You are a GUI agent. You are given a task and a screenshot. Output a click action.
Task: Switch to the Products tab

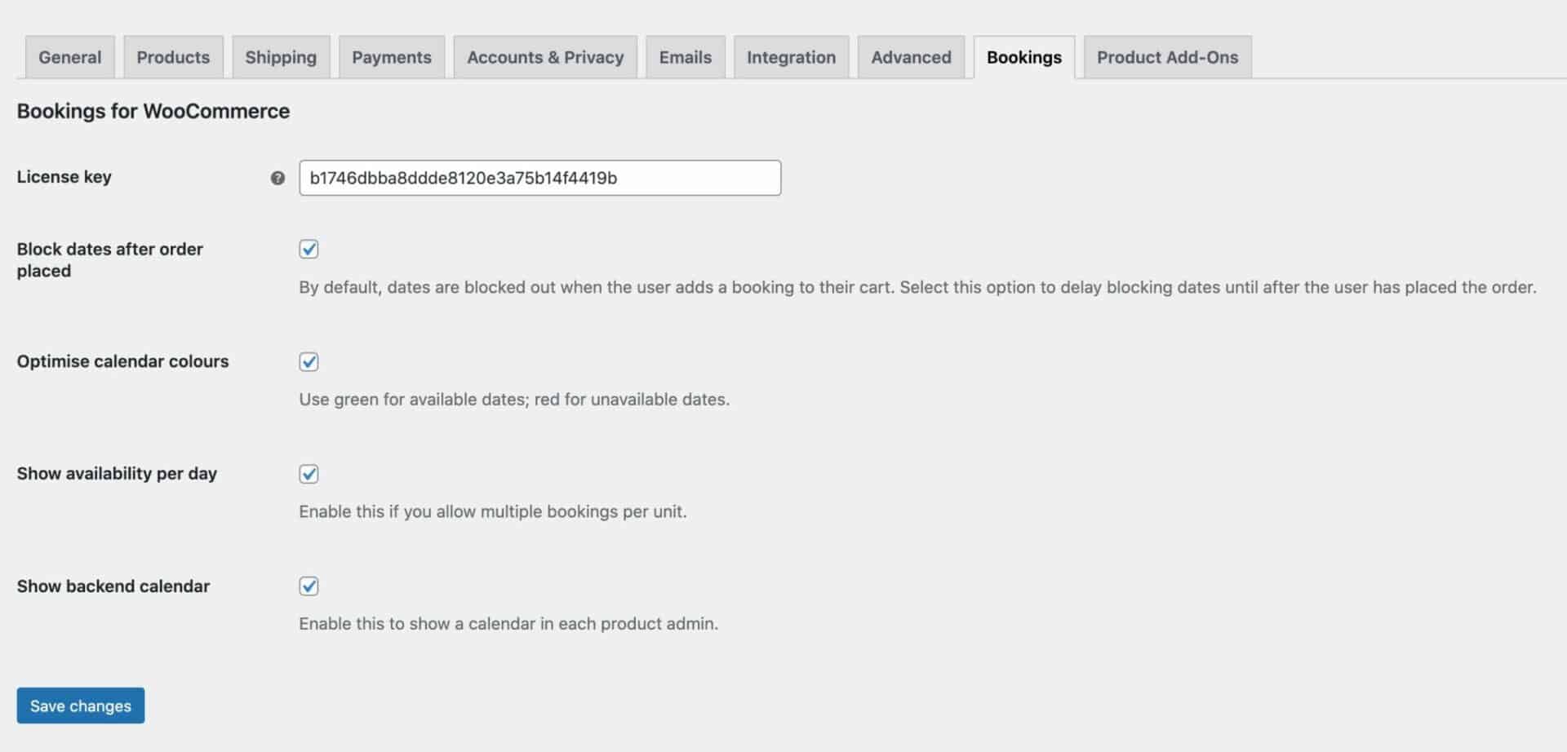(173, 57)
